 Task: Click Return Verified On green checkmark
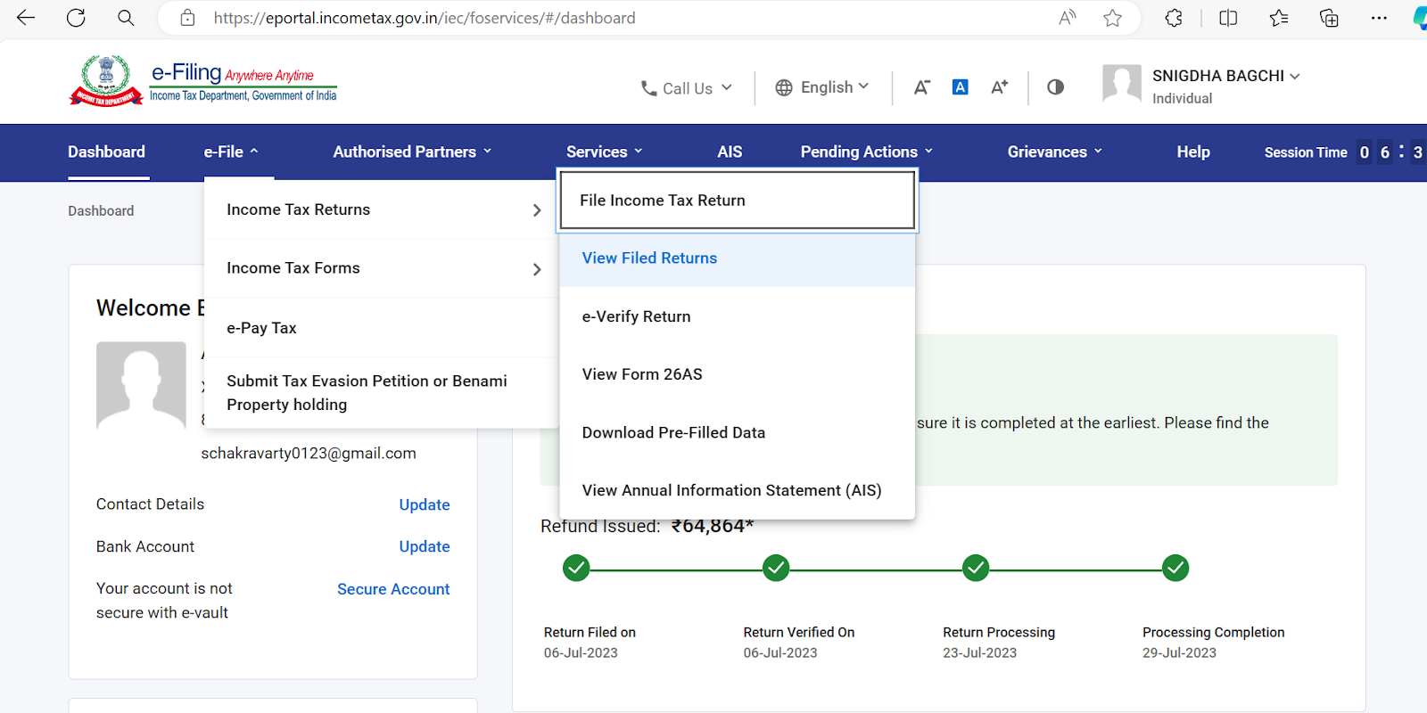click(776, 568)
